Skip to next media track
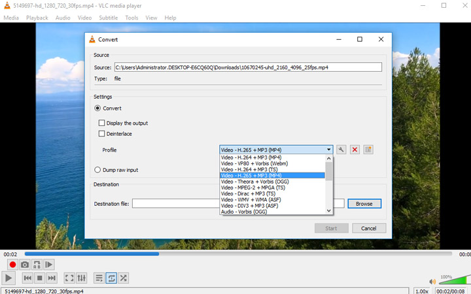This screenshot has width=471, height=294. [52, 278]
